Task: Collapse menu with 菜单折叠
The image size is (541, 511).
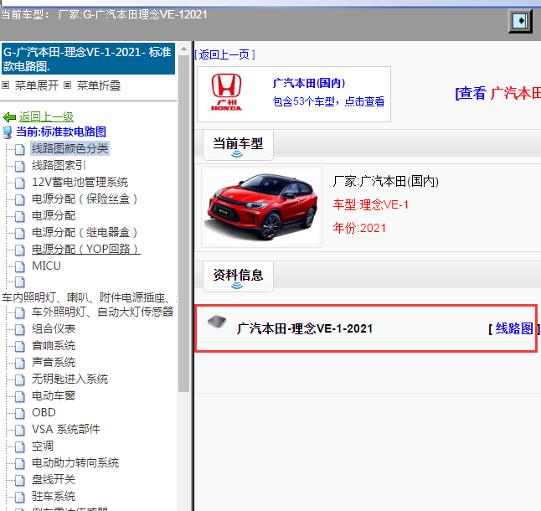Action: [x=99, y=85]
